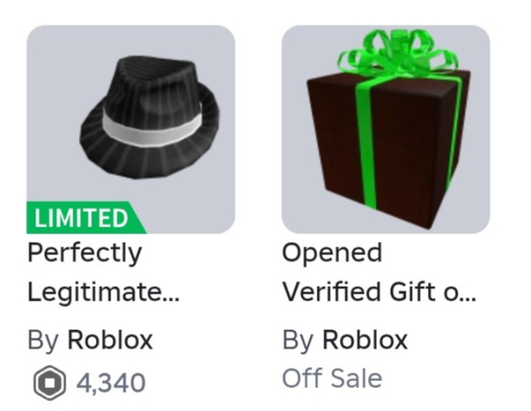
Task: Click the white band on the fedora
Action: (x=152, y=128)
